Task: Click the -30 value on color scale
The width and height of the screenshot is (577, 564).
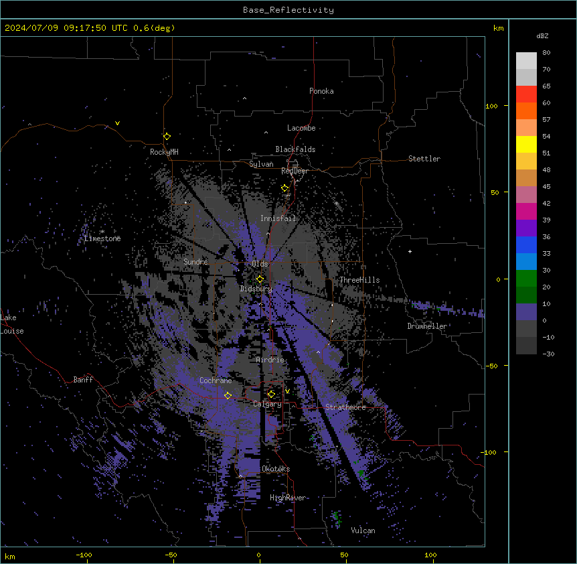Action: click(x=548, y=354)
